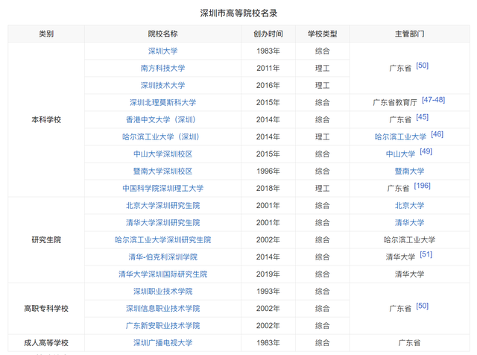Screen dimensions: 477x355
Task: Select 综合 type in the 深圳大学 row
Action: pyautogui.click(x=322, y=51)
